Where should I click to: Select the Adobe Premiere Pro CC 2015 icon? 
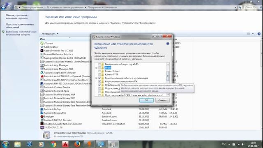pos(42,51)
